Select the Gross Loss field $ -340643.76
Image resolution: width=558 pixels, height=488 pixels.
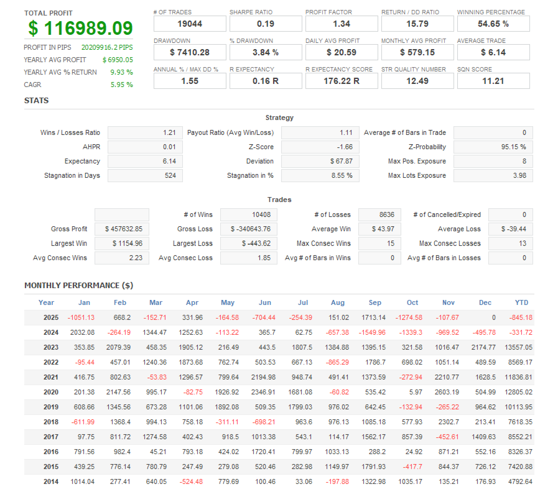point(249,229)
